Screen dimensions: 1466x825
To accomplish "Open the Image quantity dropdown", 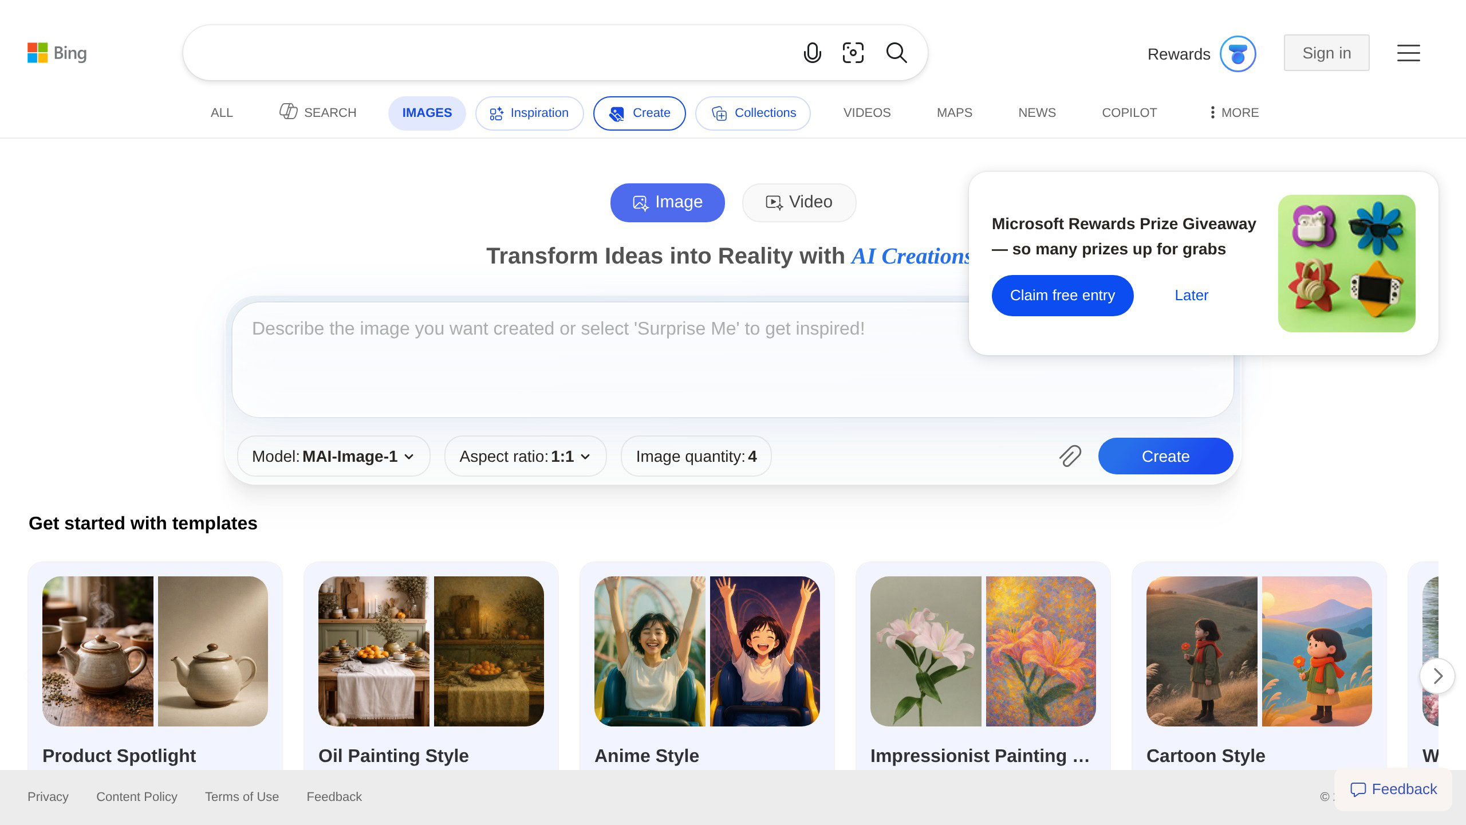I will click(x=696, y=456).
